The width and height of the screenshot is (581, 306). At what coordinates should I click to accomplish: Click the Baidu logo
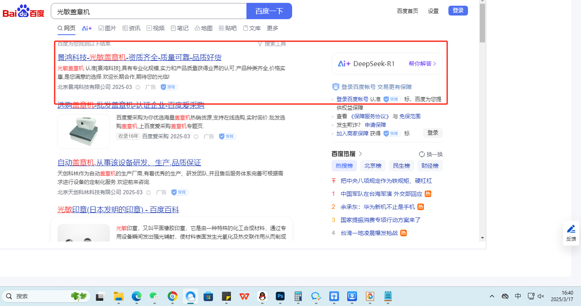[23, 11]
